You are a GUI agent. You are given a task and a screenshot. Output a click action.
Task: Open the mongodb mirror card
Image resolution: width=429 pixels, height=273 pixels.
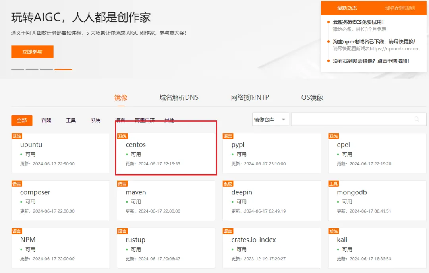pyautogui.click(x=377, y=201)
